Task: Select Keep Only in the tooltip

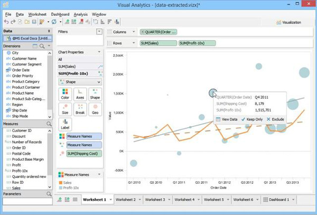Action: (x=252, y=119)
